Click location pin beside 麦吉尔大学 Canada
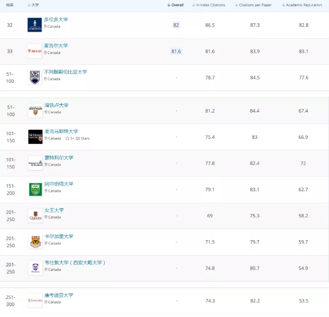 click(45, 53)
